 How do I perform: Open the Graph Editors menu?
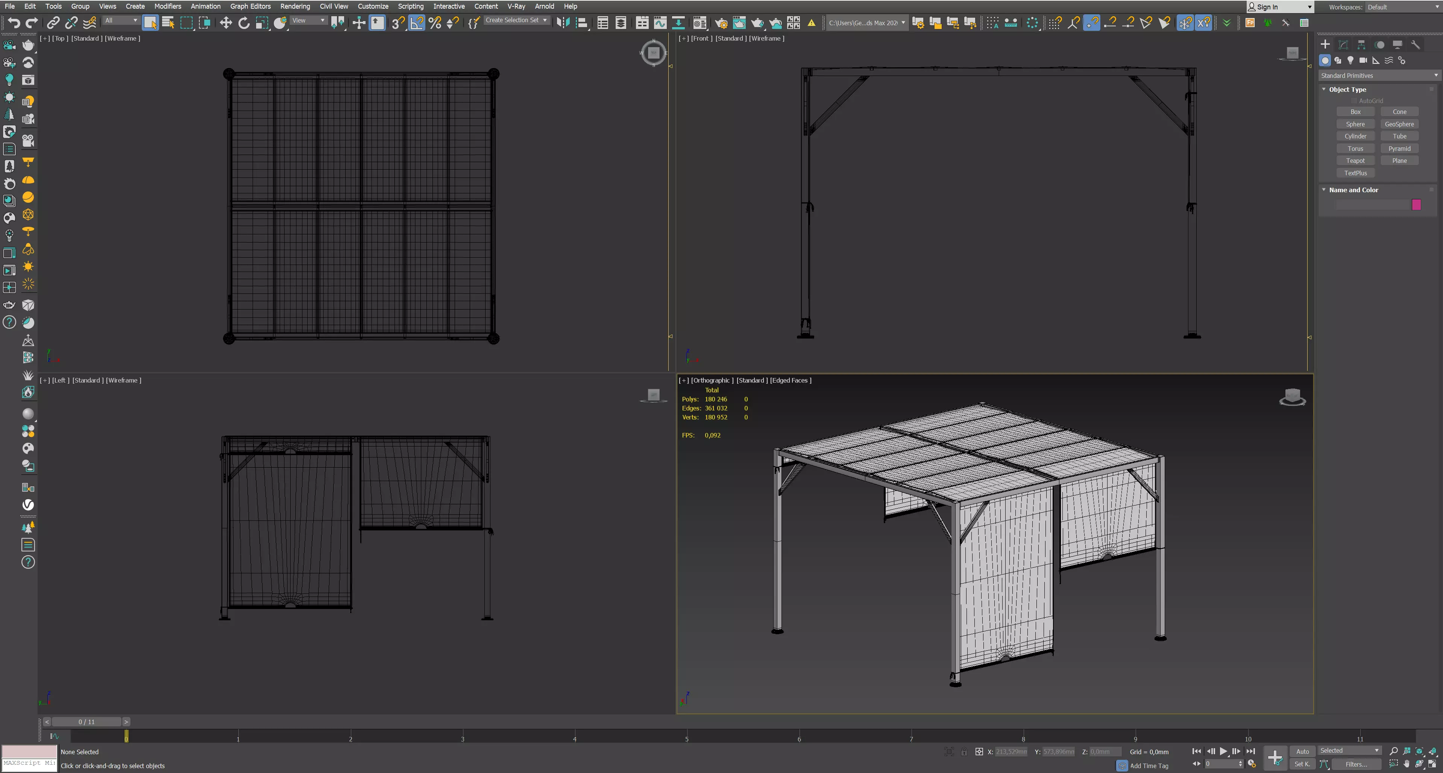(250, 6)
